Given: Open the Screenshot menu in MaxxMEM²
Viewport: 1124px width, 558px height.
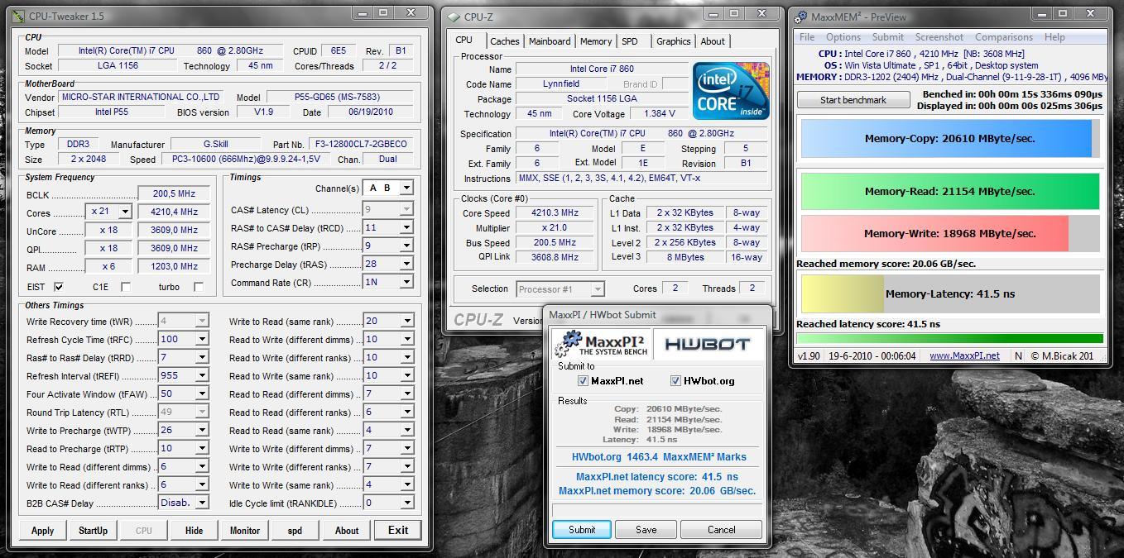Looking at the screenshot, I should click(x=939, y=37).
